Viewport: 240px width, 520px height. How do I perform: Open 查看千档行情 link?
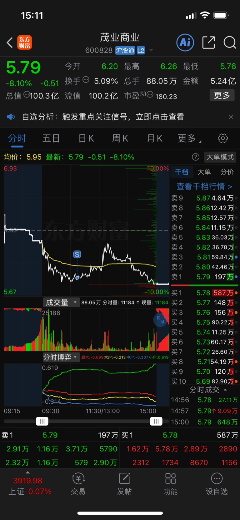[204, 187]
